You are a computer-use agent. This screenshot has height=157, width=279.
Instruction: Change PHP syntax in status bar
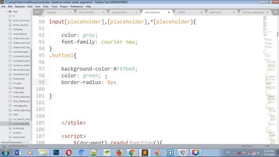pyautogui.click(x=267, y=146)
